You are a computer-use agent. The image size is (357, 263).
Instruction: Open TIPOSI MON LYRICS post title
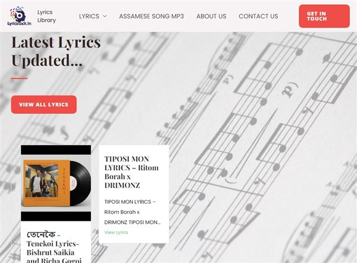point(131,172)
